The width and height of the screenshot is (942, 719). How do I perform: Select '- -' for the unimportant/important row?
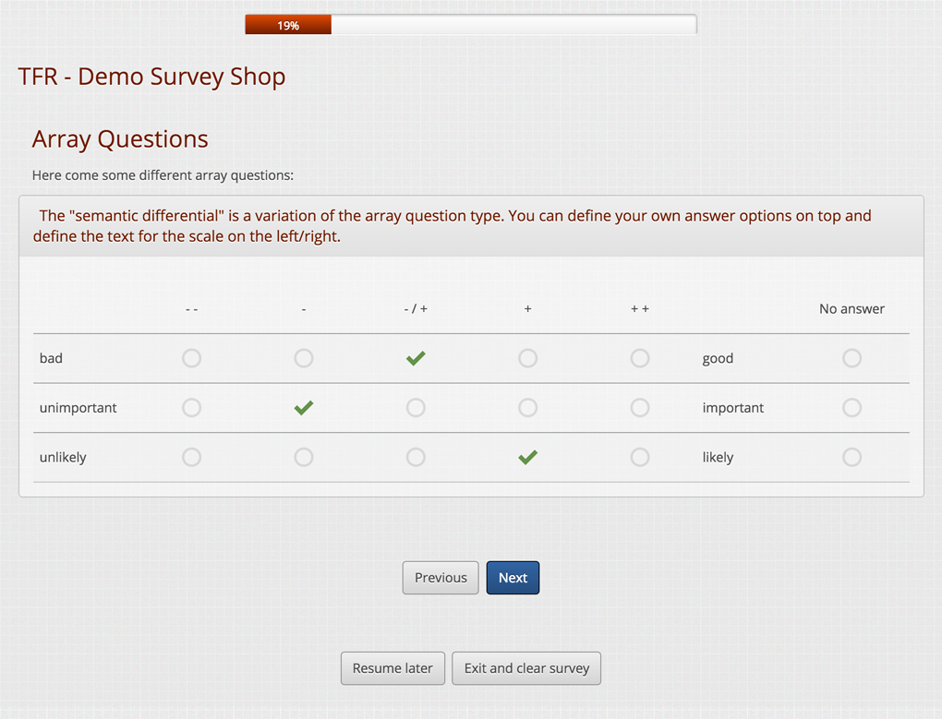191,407
